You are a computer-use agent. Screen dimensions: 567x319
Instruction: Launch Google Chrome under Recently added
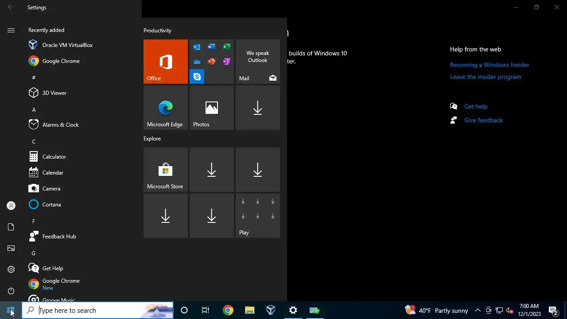82,61
